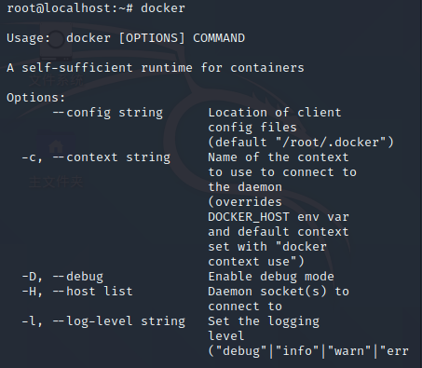Click the faint home folder icon
Image resolution: width=422 pixels, height=368 pixels.
(x=56, y=146)
